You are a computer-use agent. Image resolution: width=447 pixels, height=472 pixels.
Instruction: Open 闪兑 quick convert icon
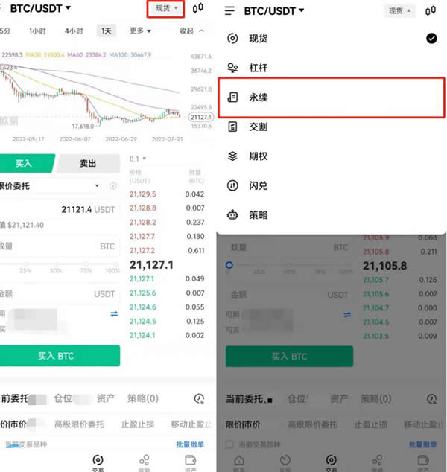[x=232, y=185]
